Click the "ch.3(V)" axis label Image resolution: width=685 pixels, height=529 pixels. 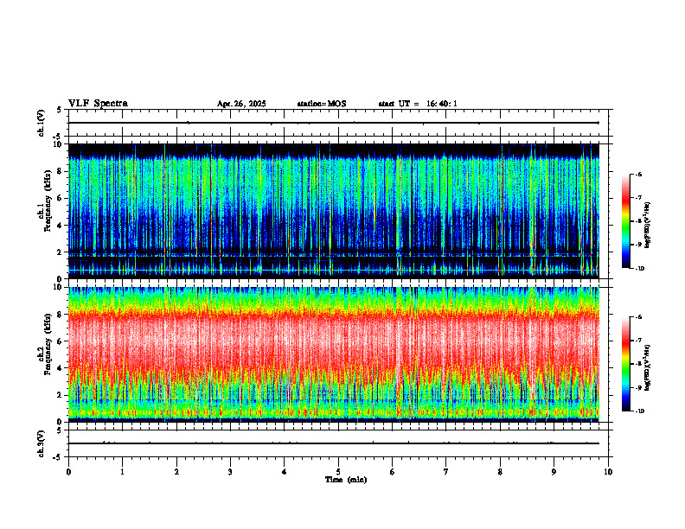42,443
